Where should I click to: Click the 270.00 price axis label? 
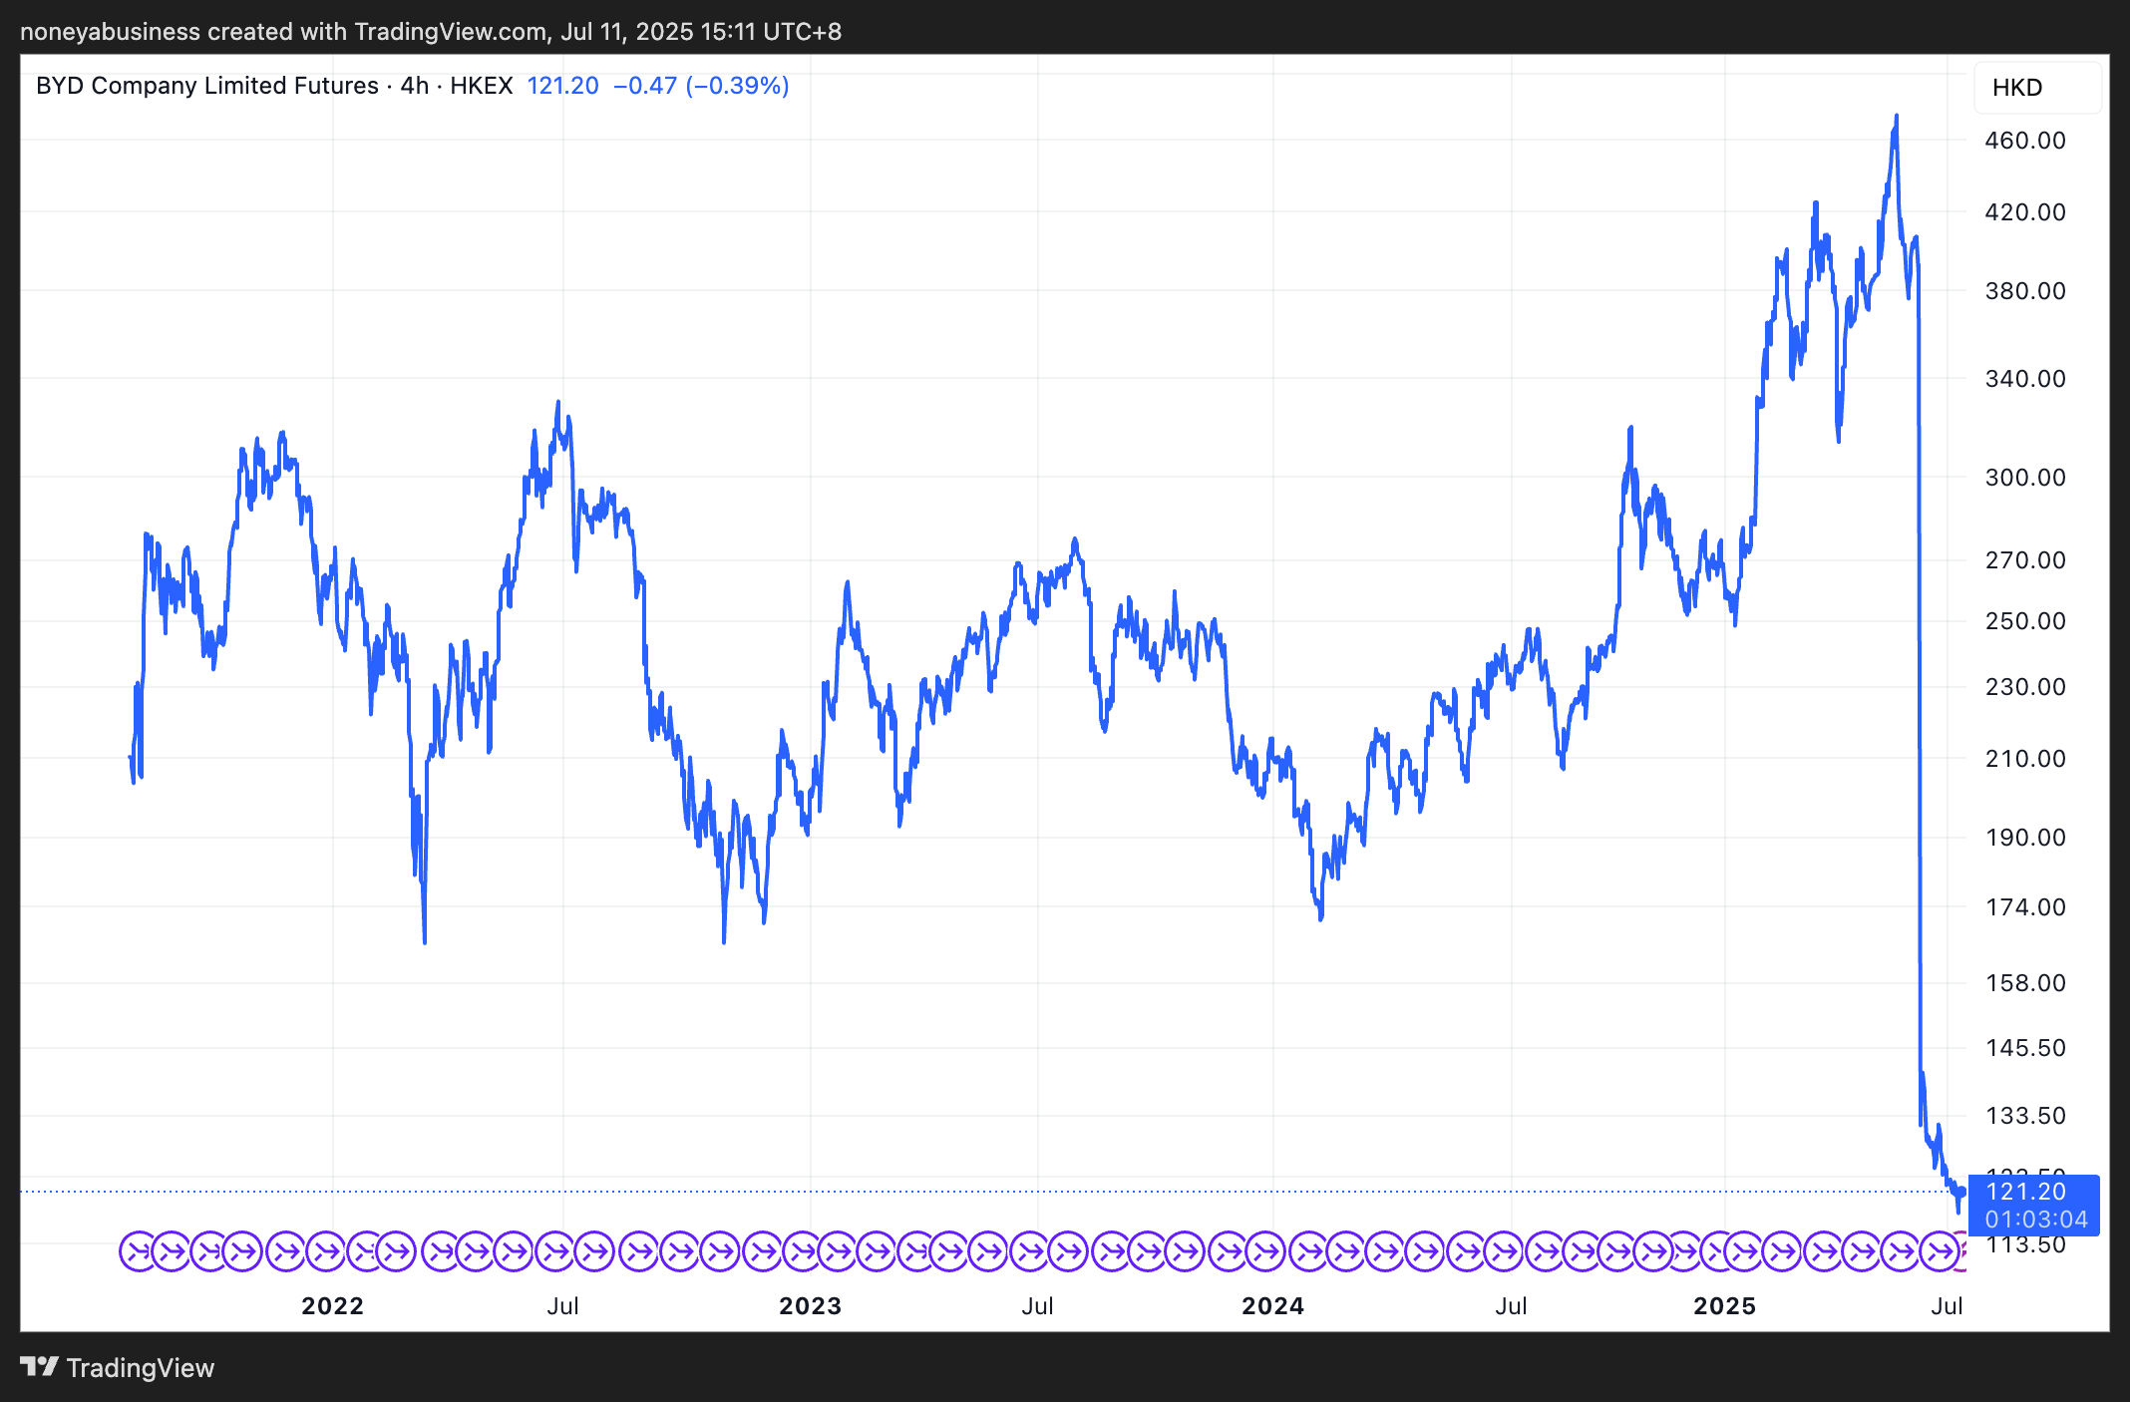click(x=2025, y=560)
